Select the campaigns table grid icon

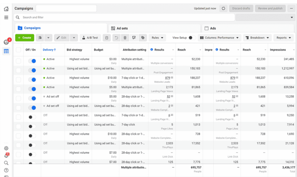pos(6,51)
